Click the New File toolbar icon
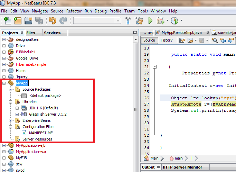This screenshot has width=236, height=172. (x=7, y=21)
